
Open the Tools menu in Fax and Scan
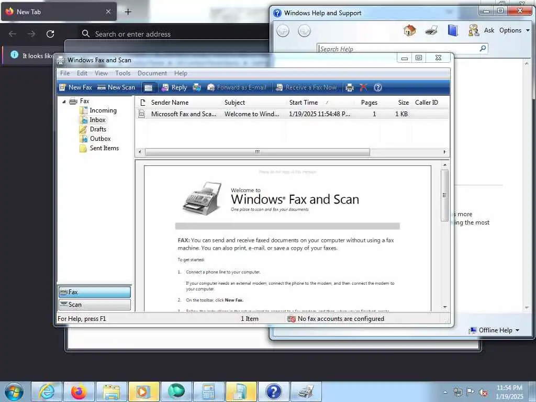point(122,73)
